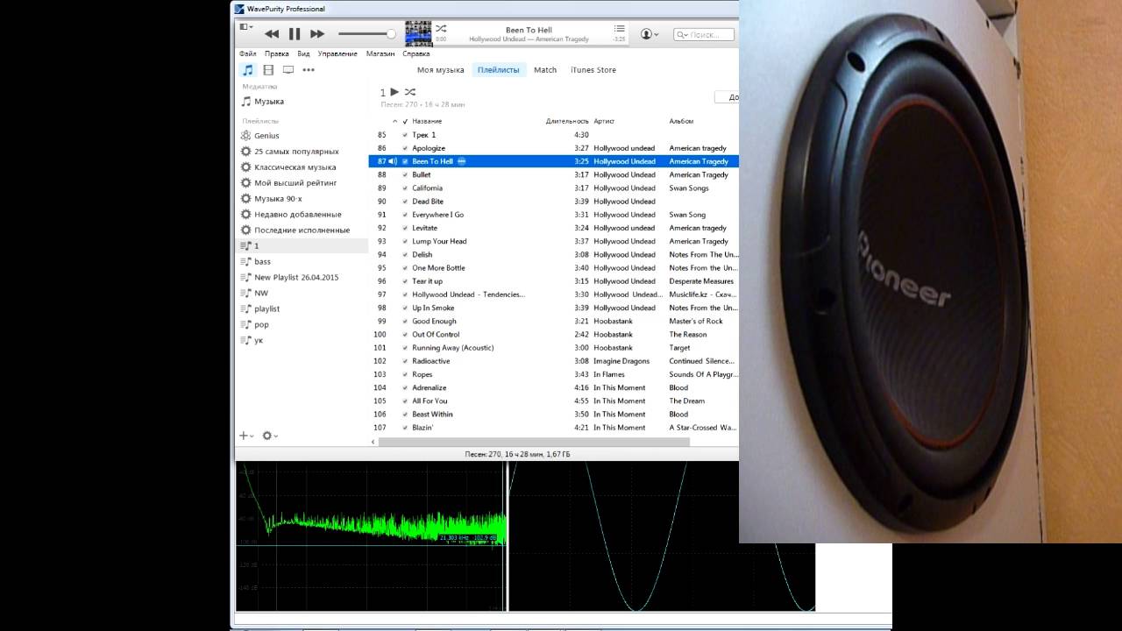Viewport: 1122px width, 631px height.
Task: Toggle shuffle in the now-playing display
Action: pos(441,29)
